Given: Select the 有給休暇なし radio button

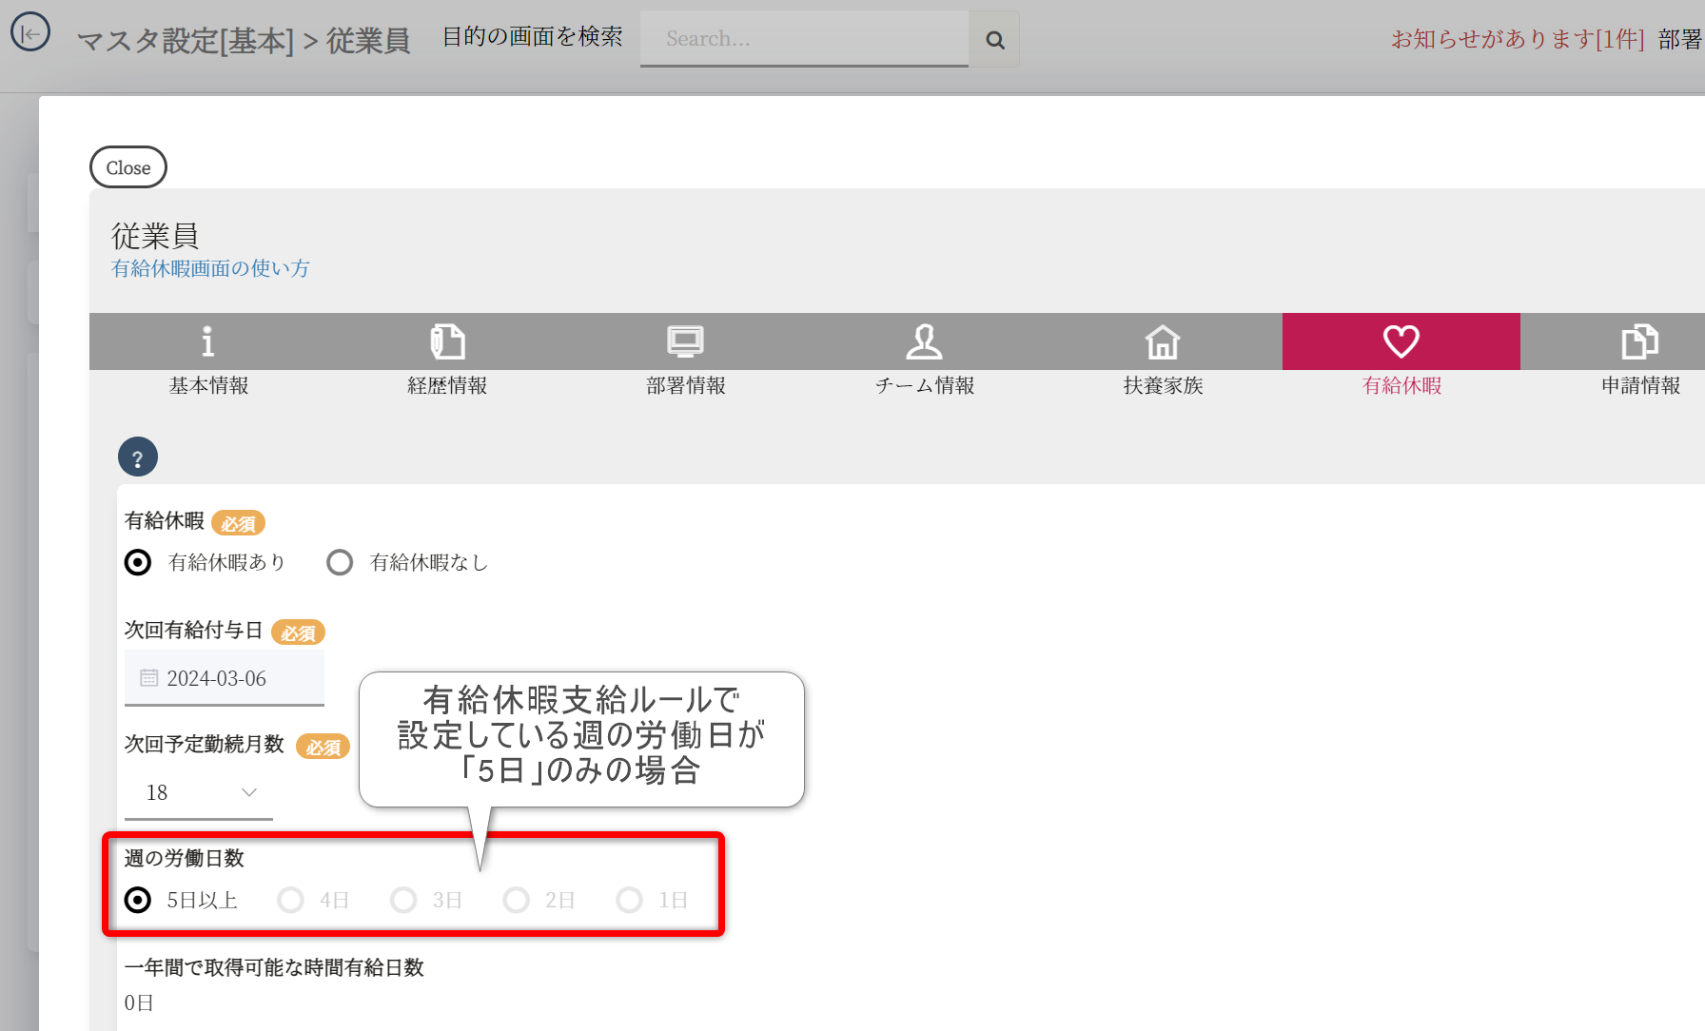Looking at the screenshot, I should click(340, 563).
